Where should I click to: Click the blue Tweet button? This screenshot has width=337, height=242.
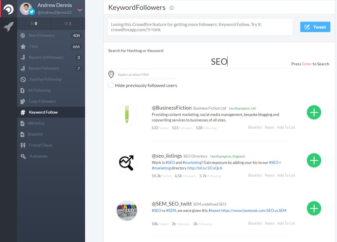(x=315, y=27)
